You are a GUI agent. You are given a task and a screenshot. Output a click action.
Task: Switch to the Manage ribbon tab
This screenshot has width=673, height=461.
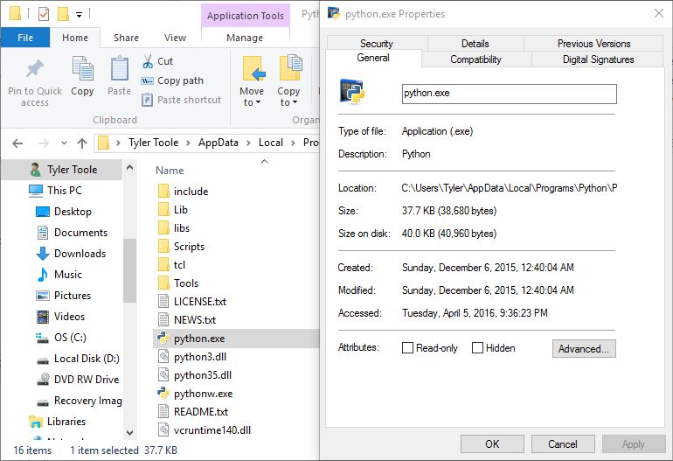(245, 38)
